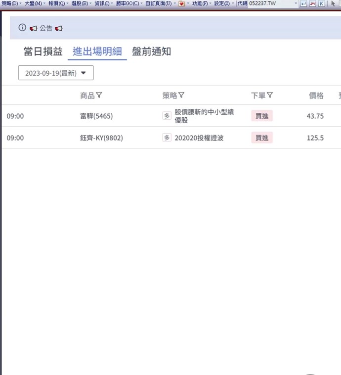Click the 買進 tag for 富驊(5465)
Viewport: 341px width, 375px height.
(261, 116)
